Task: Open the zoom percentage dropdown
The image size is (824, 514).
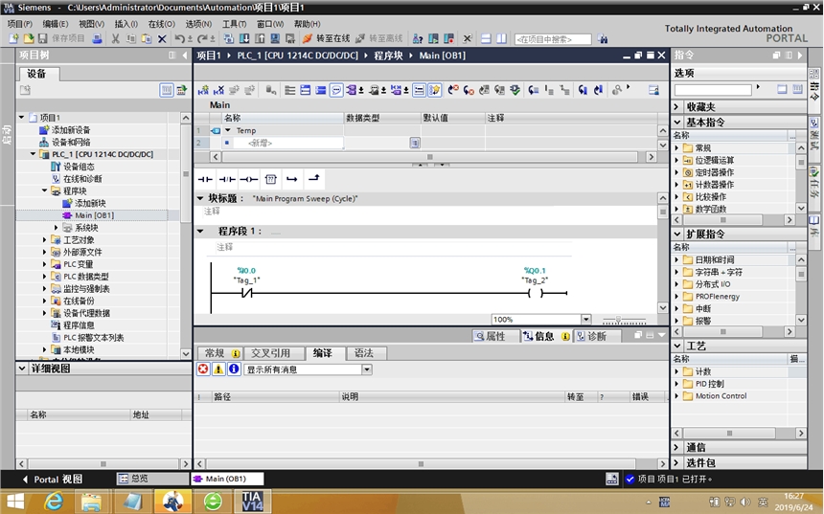Action: click(x=585, y=320)
